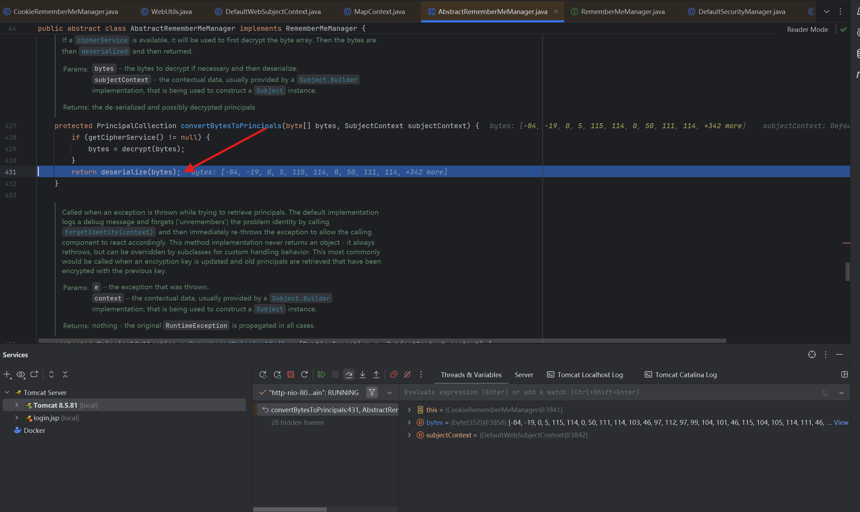860x512 pixels.
Task: Click Add Service plus icon
Action: [x=7, y=374]
